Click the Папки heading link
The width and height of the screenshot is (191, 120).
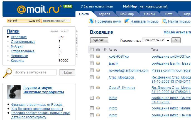click(13, 31)
